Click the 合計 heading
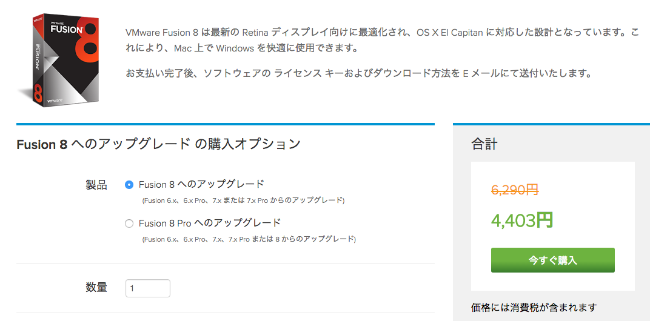This screenshot has height=321, width=650. tap(484, 144)
